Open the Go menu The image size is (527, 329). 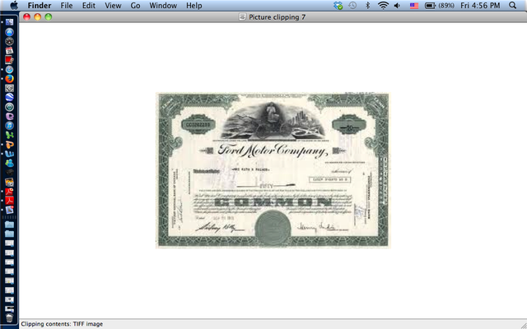coord(135,6)
